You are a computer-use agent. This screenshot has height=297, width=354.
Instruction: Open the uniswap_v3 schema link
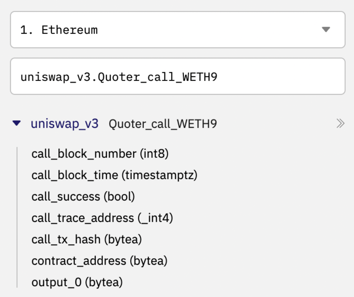pos(65,124)
